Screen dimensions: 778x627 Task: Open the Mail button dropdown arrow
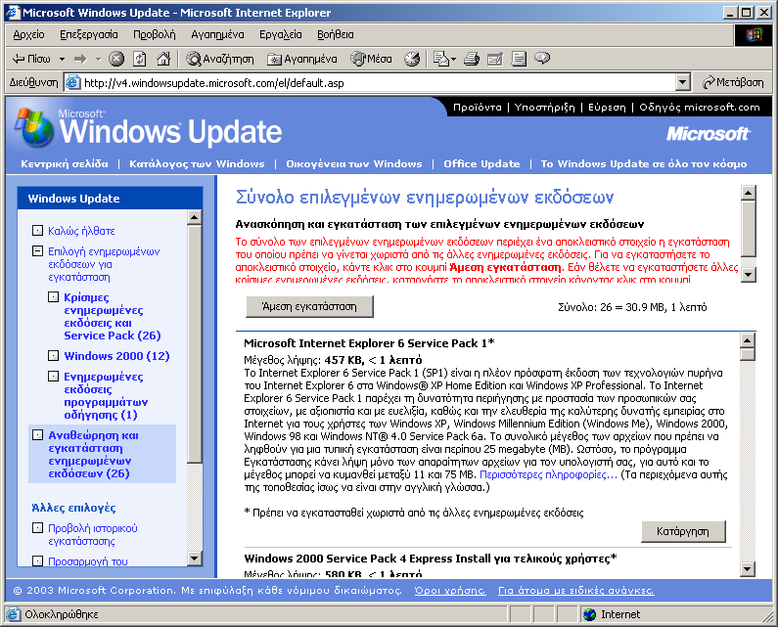tap(453, 59)
